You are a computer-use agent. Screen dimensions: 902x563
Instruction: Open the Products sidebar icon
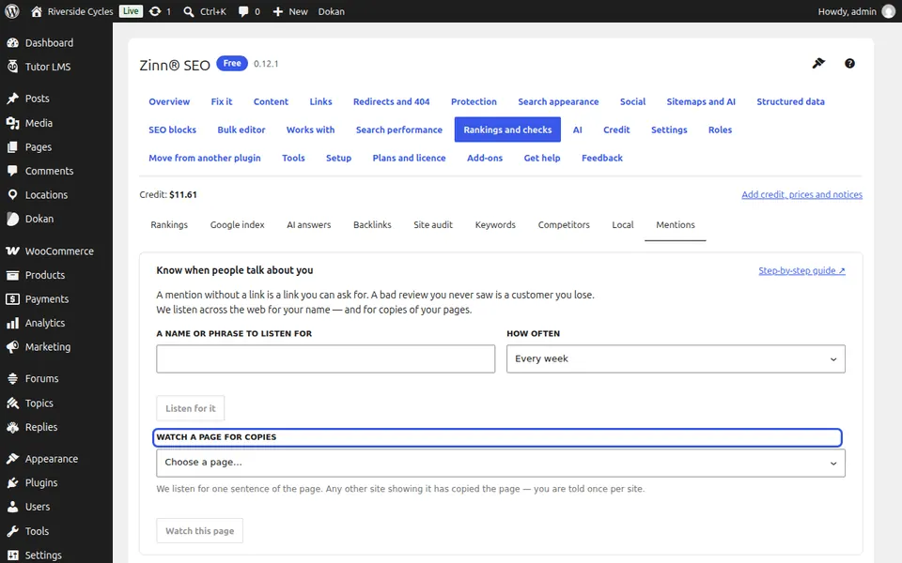pyautogui.click(x=12, y=275)
